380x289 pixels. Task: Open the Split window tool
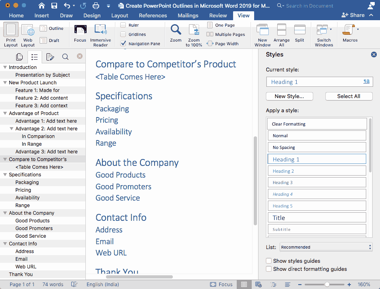(x=299, y=33)
